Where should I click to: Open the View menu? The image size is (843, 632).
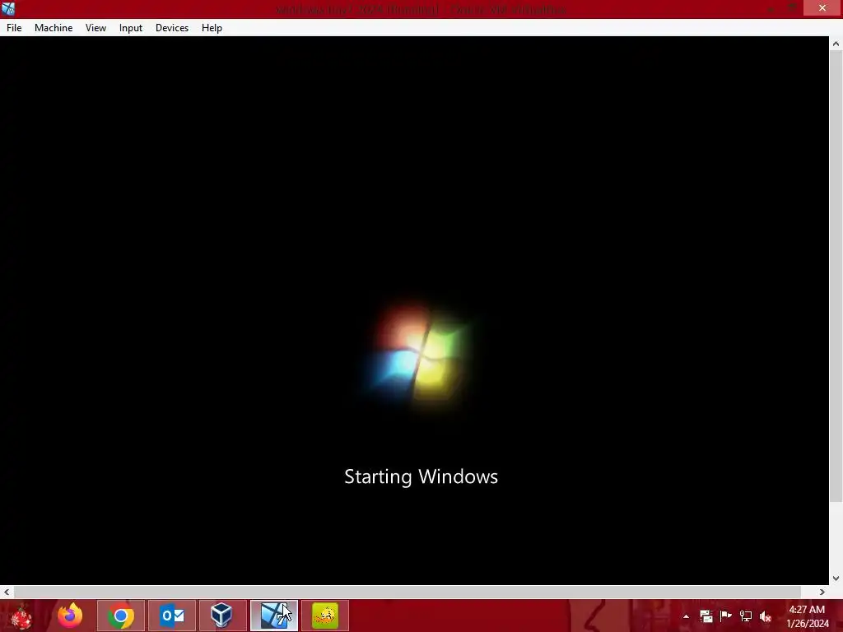point(95,28)
